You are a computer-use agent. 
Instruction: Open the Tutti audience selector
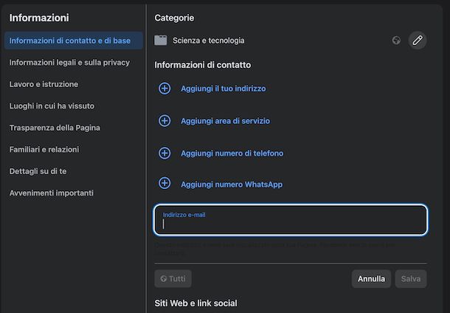click(x=173, y=279)
